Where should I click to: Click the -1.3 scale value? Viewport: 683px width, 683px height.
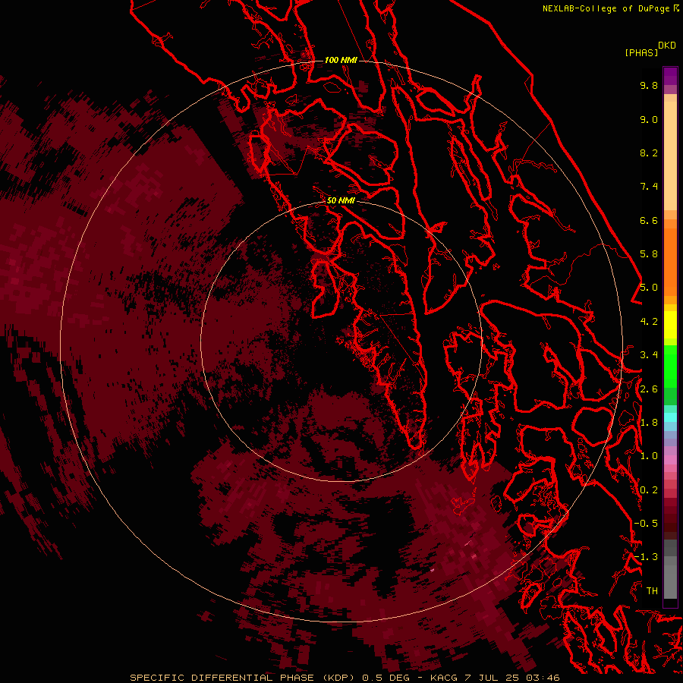(x=646, y=557)
